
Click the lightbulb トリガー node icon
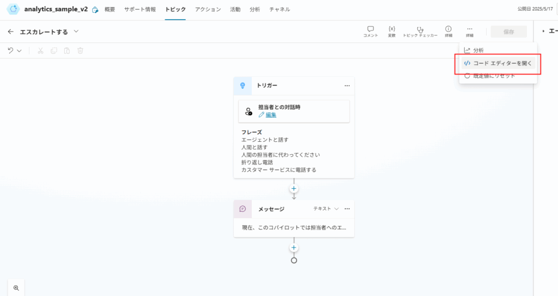(242, 86)
